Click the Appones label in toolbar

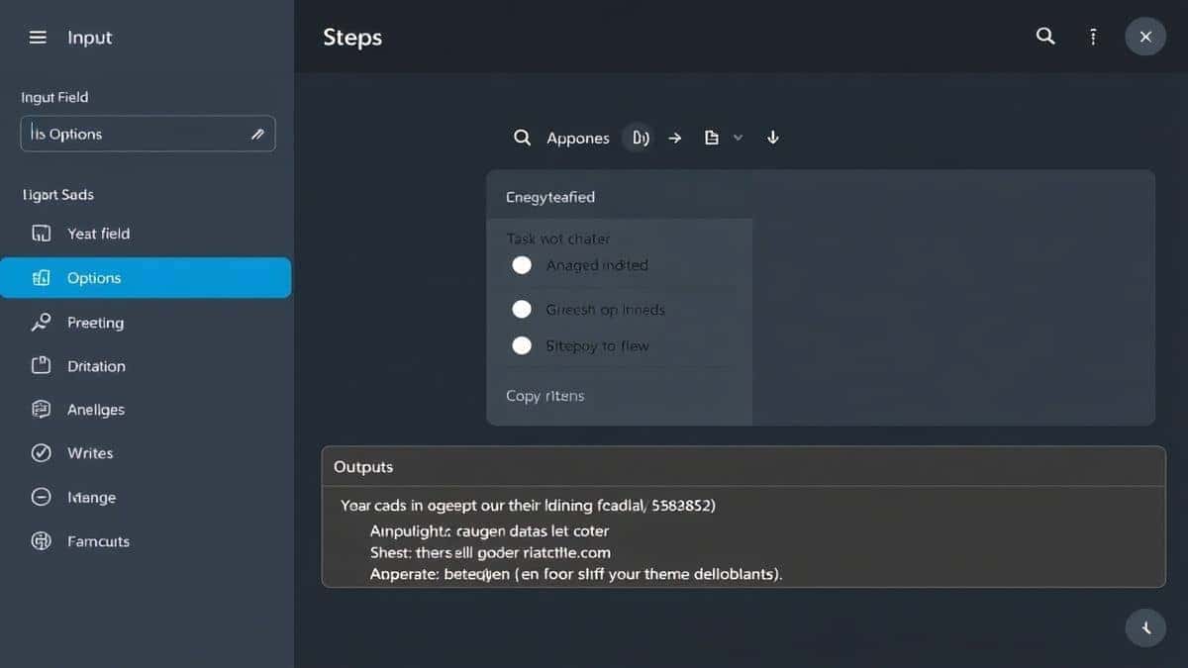[x=578, y=139]
